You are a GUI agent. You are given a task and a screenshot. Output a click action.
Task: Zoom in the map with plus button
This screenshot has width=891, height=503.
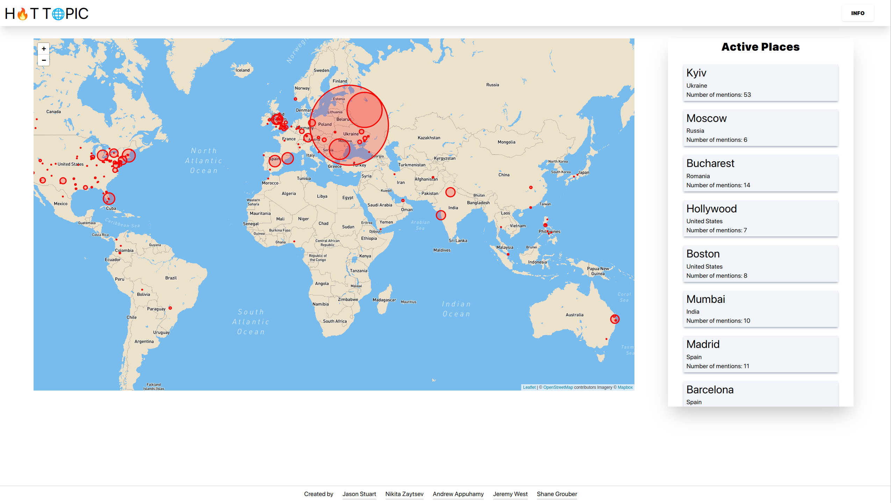point(44,49)
